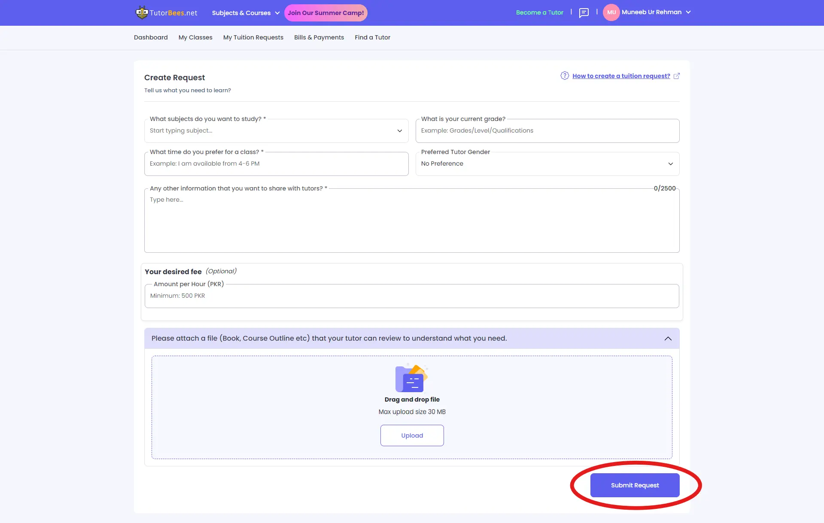Click the MU profile avatar
Viewport: 824px width, 523px height.
(x=611, y=12)
